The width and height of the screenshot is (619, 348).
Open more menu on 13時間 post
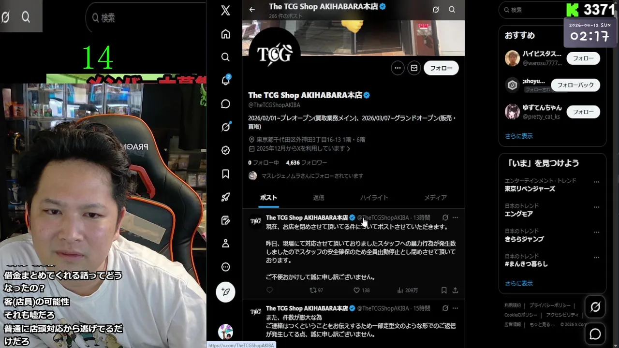click(455, 217)
